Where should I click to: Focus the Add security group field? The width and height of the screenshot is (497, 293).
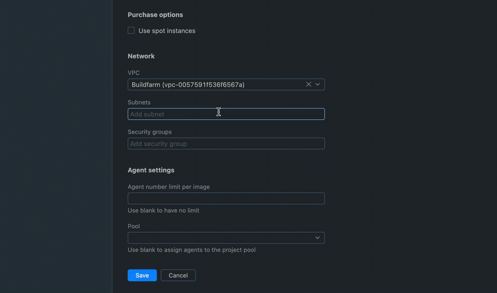(x=226, y=144)
